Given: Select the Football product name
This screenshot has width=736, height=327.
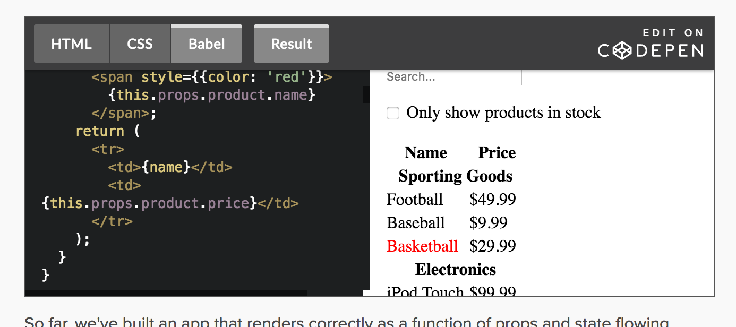Looking at the screenshot, I should click(x=415, y=200).
